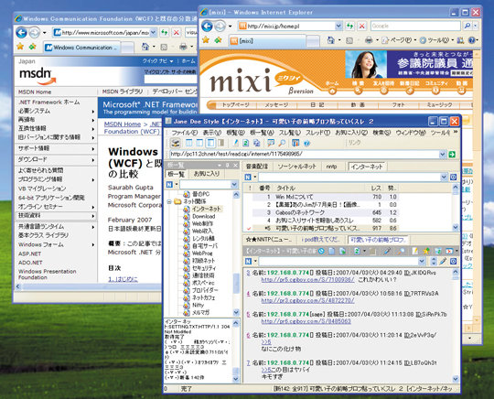Expand the ダウンロード submenu arrow in MSDN sidebar

click(x=93, y=160)
